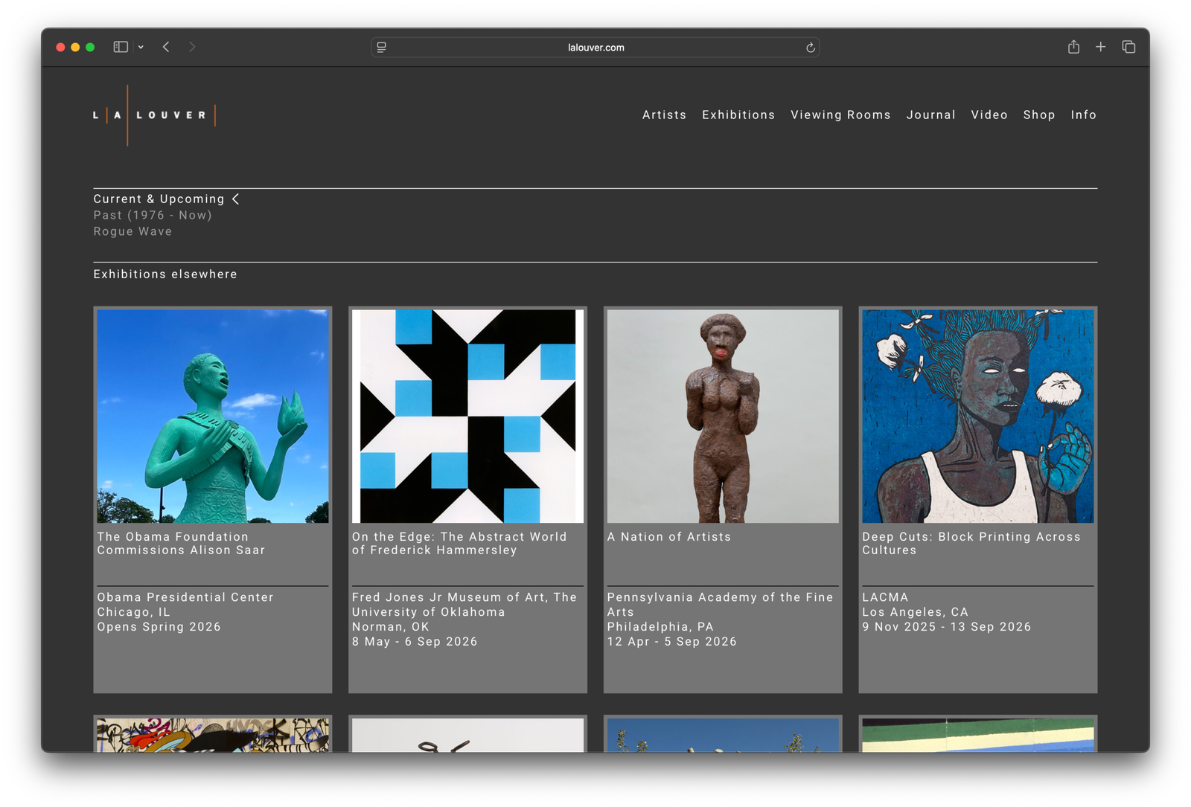
Task: Reload the lalouver.com page
Action: [x=811, y=48]
